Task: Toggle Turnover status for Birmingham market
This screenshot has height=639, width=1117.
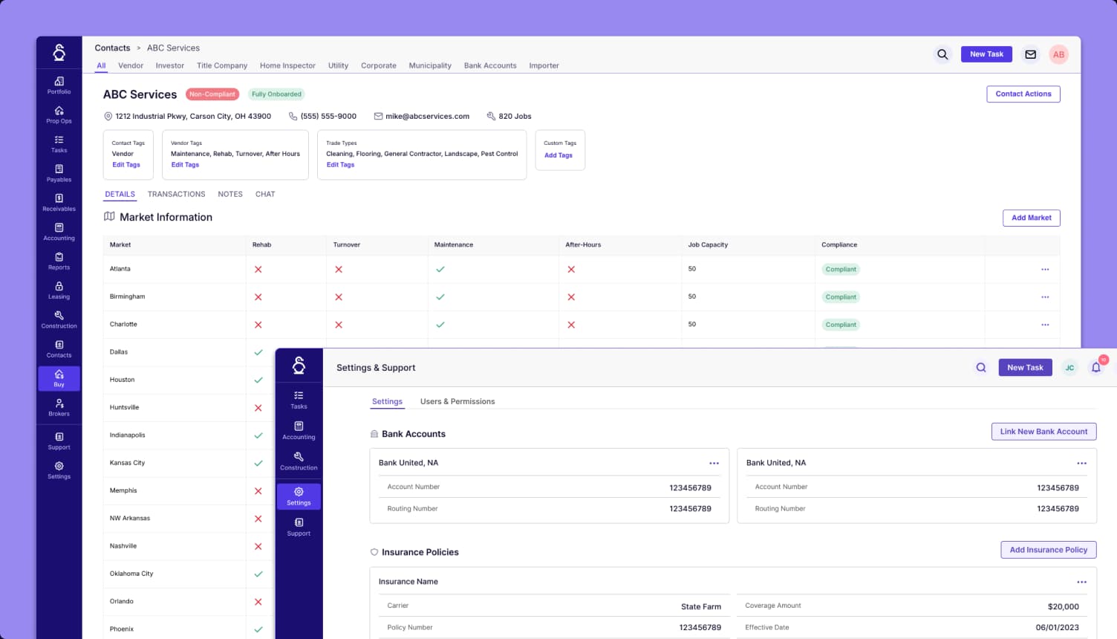Action: point(339,296)
